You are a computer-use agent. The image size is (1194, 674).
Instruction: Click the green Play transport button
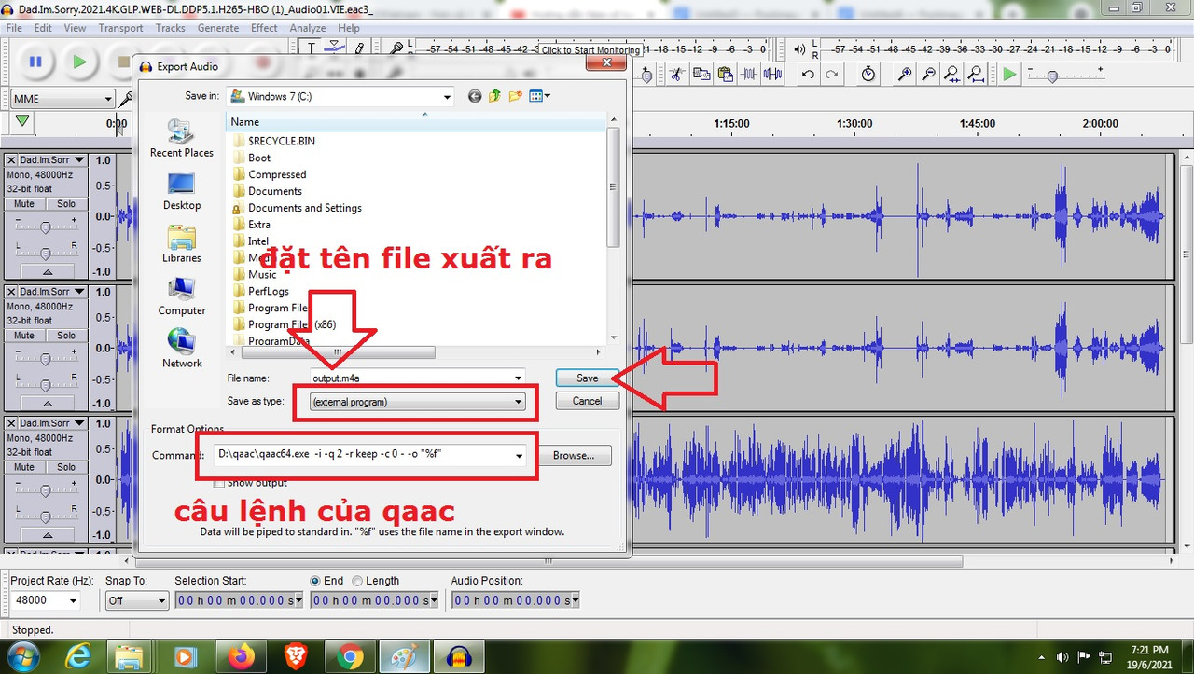[80, 62]
